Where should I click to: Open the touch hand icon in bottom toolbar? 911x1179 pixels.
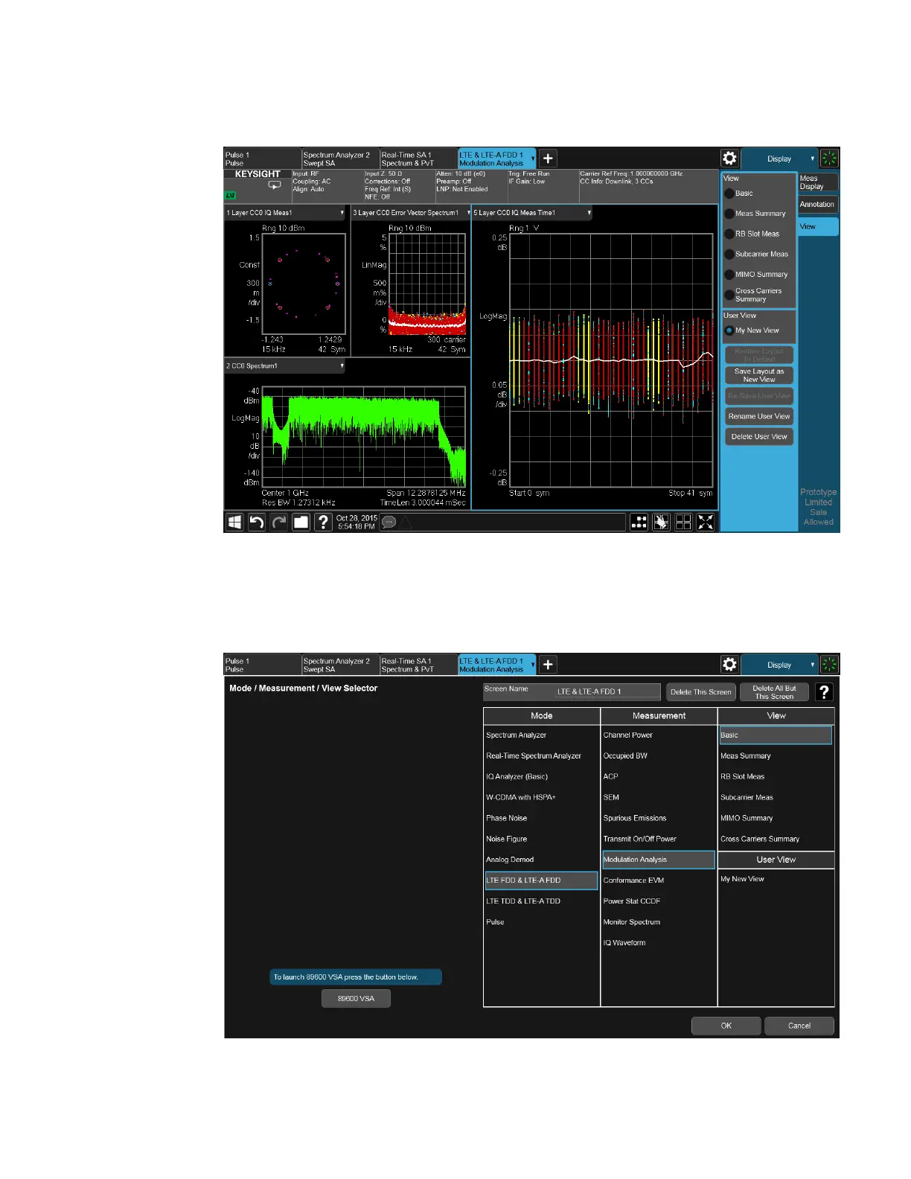[661, 522]
